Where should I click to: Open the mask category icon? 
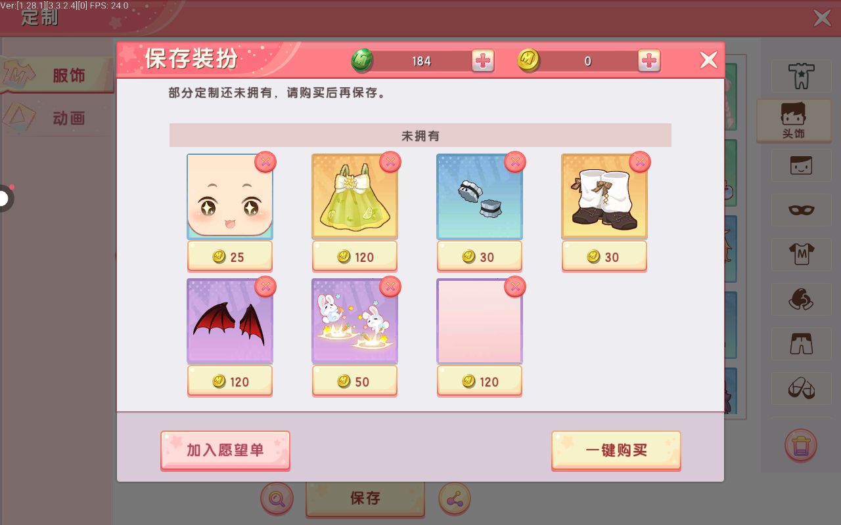coord(801,210)
